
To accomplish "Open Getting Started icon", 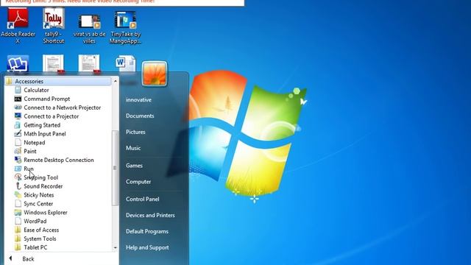I will (x=18, y=124).
